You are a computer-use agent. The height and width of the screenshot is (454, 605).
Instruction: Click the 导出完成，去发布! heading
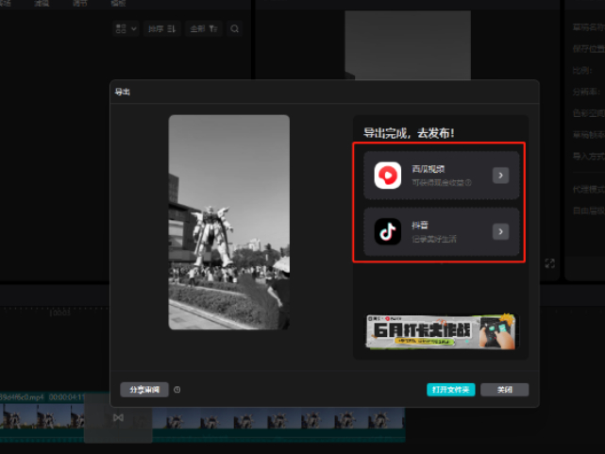pos(409,133)
